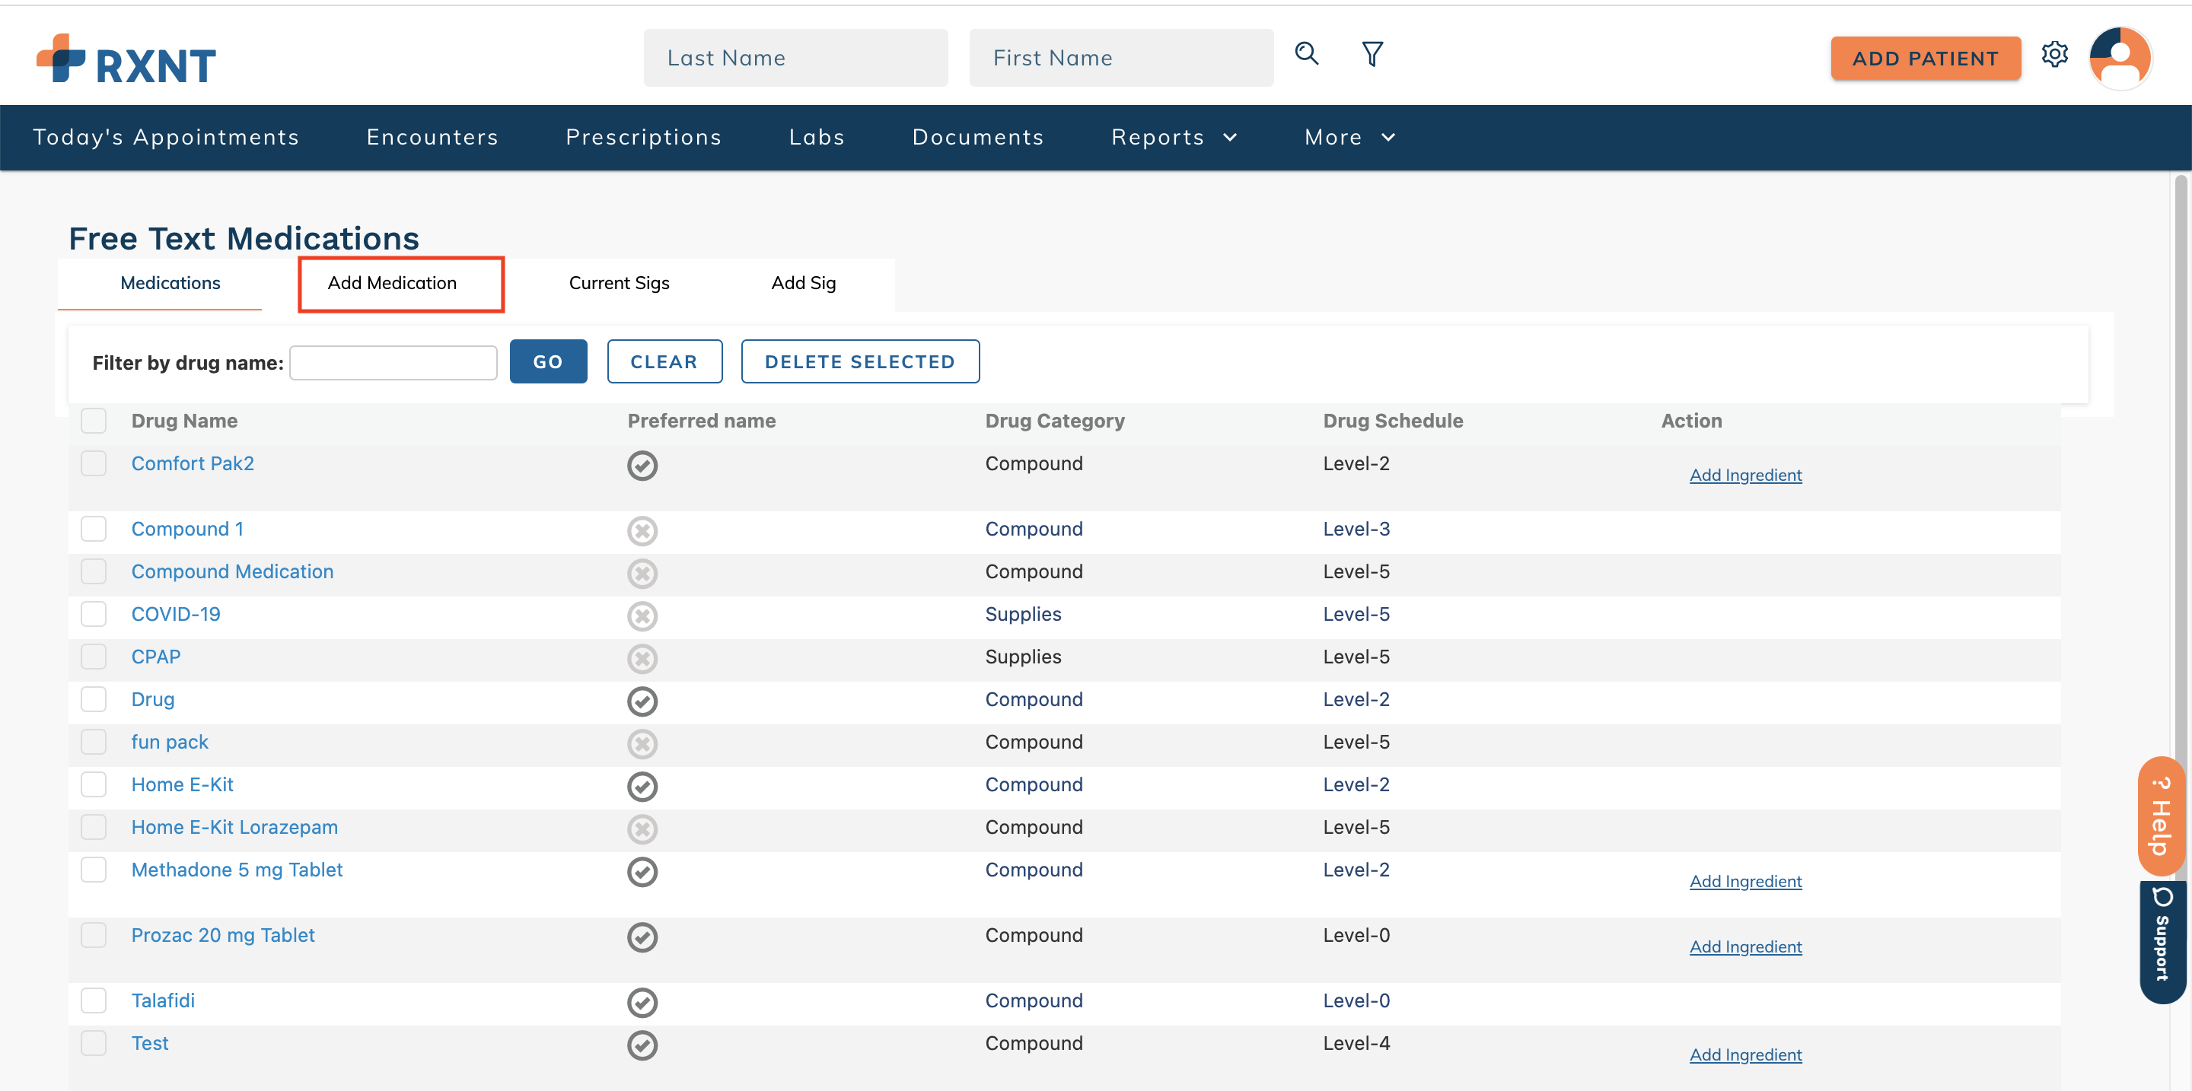2192x1091 pixels.
Task: Open the Compound Medication drug link
Action: [232, 571]
